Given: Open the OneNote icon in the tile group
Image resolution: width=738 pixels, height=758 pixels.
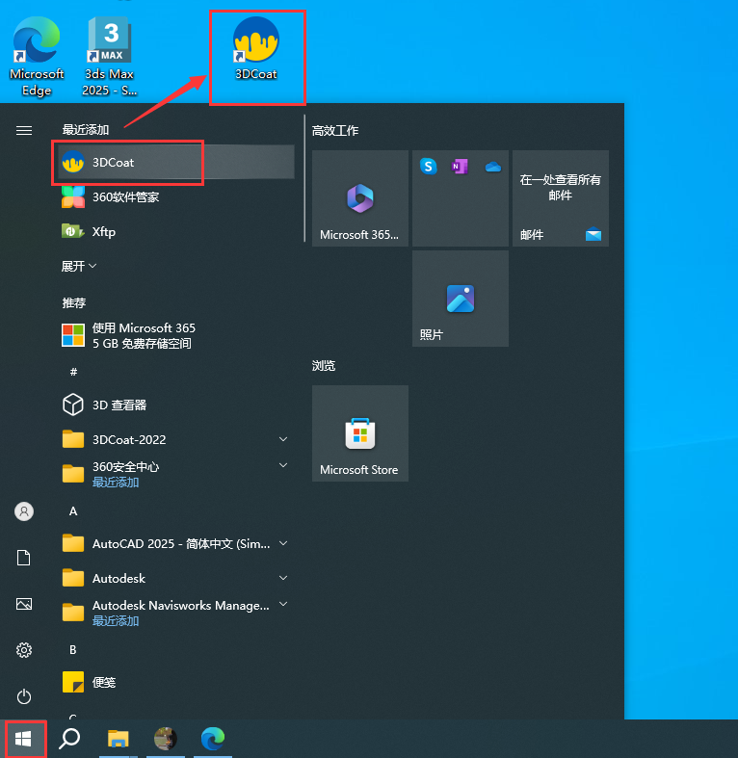Looking at the screenshot, I should [460, 167].
